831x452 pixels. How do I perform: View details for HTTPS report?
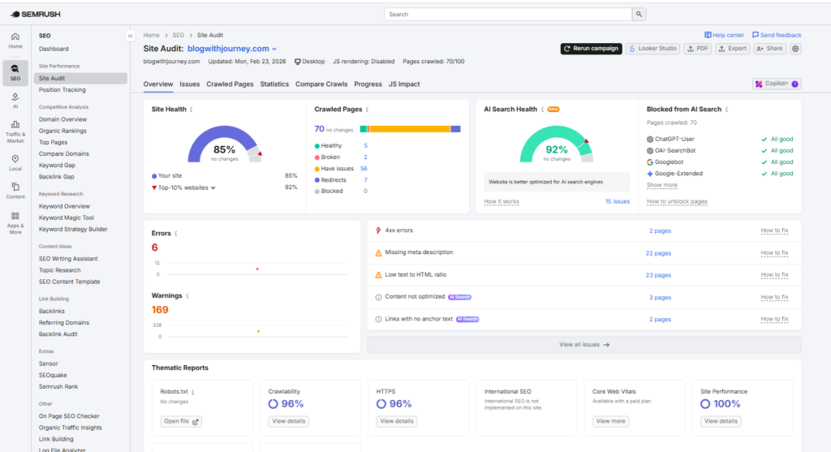(x=396, y=421)
